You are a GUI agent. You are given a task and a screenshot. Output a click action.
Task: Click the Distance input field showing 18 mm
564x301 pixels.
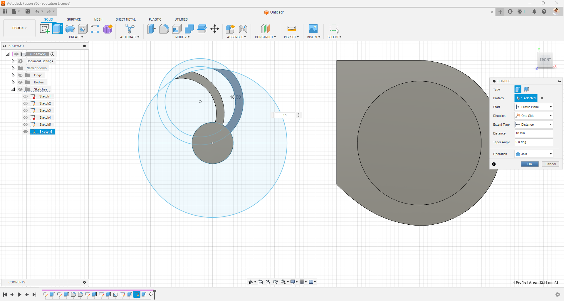[533, 133]
